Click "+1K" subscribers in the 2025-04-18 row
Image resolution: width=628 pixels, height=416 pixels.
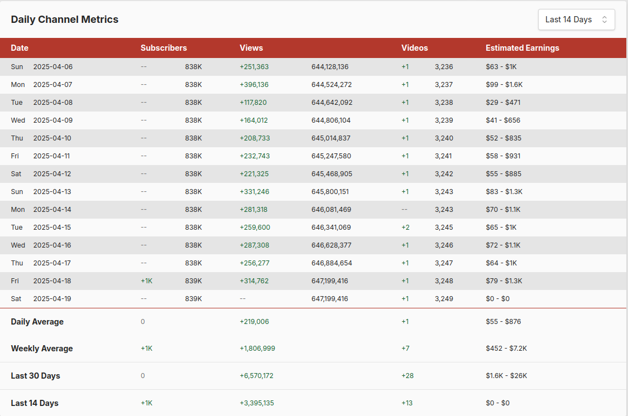pos(147,281)
